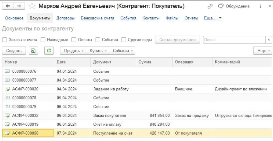Open the three-dot more options menu
273x141 pixels.
[260, 6]
